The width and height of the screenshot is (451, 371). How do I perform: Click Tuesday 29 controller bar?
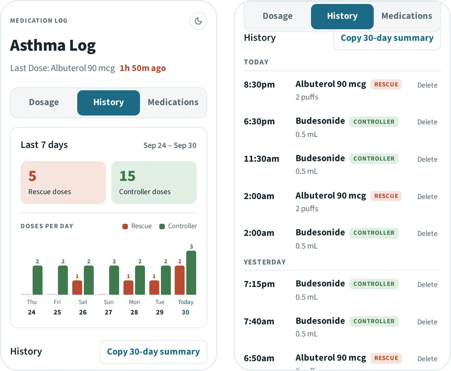(166, 280)
